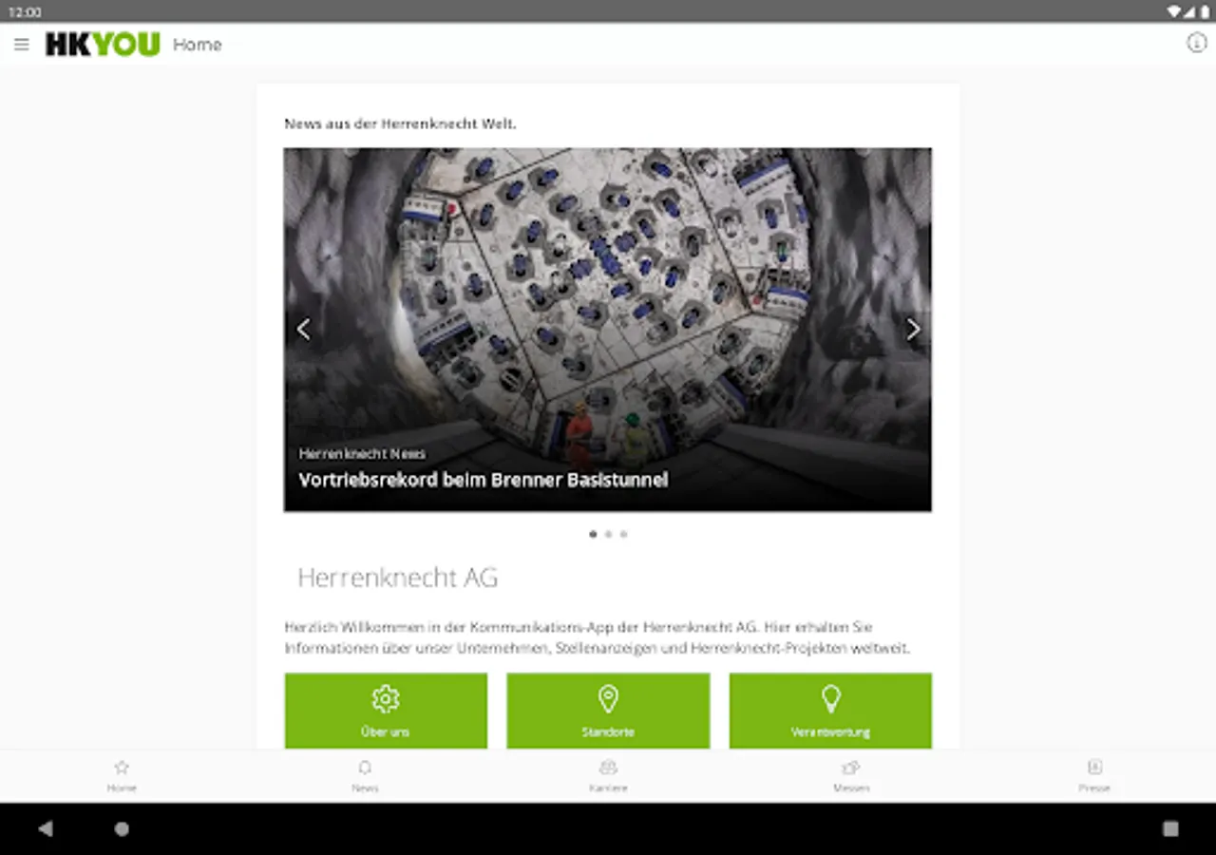The image size is (1216, 855).
Task: Click the Home title in header
Action: [x=198, y=45]
